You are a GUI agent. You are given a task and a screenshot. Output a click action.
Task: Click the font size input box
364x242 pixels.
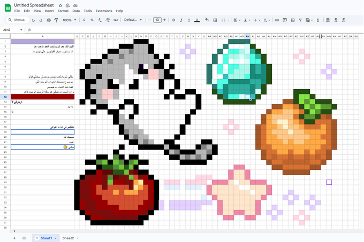point(157,20)
